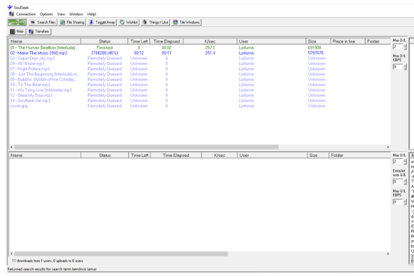Click the downloads list horizontal scrollbar

[x=200, y=147]
